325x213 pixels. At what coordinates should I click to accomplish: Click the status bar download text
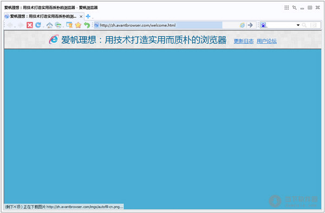pos(64,207)
